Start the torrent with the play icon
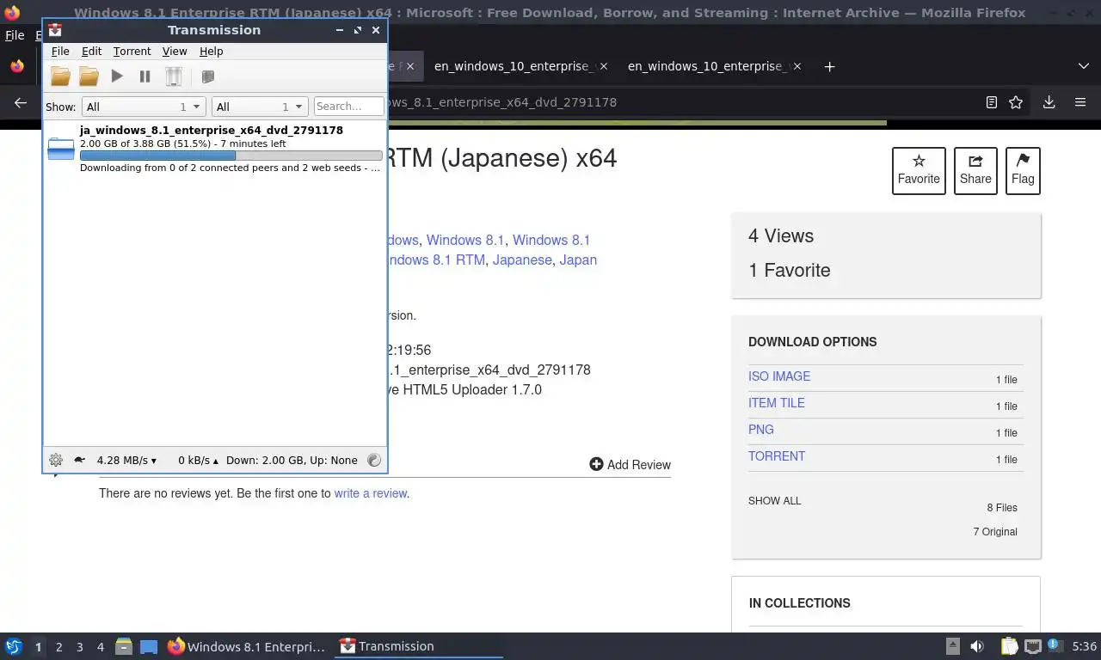The height and width of the screenshot is (660, 1101). pyautogui.click(x=117, y=76)
